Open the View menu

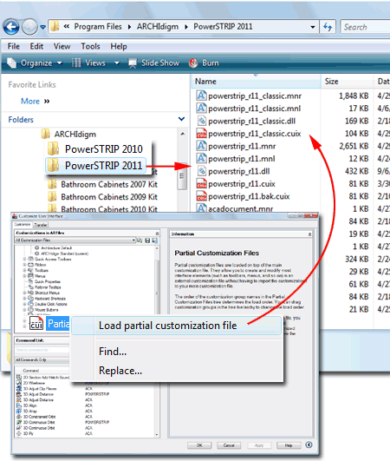(62, 46)
